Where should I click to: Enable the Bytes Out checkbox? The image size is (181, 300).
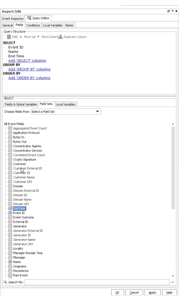click(x=10, y=141)
